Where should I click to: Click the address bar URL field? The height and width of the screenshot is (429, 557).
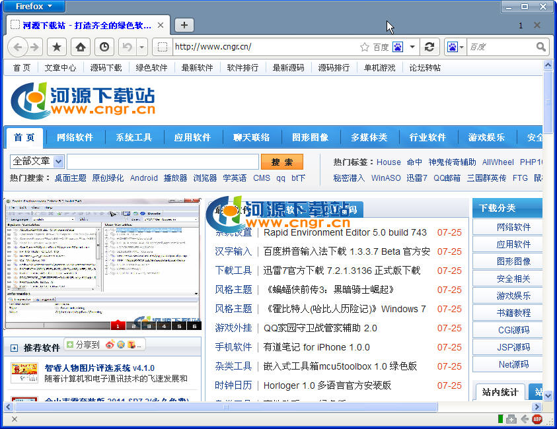(266, 47)
